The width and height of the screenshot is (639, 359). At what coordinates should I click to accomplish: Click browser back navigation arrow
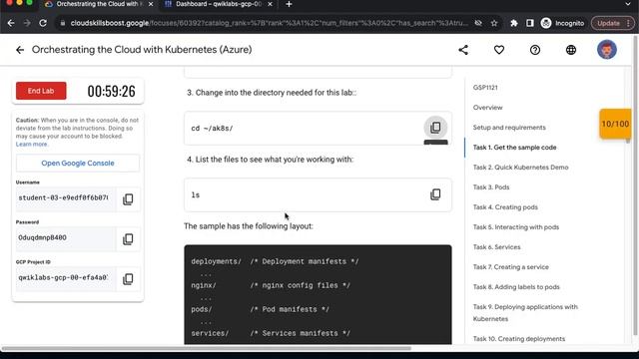11,23
